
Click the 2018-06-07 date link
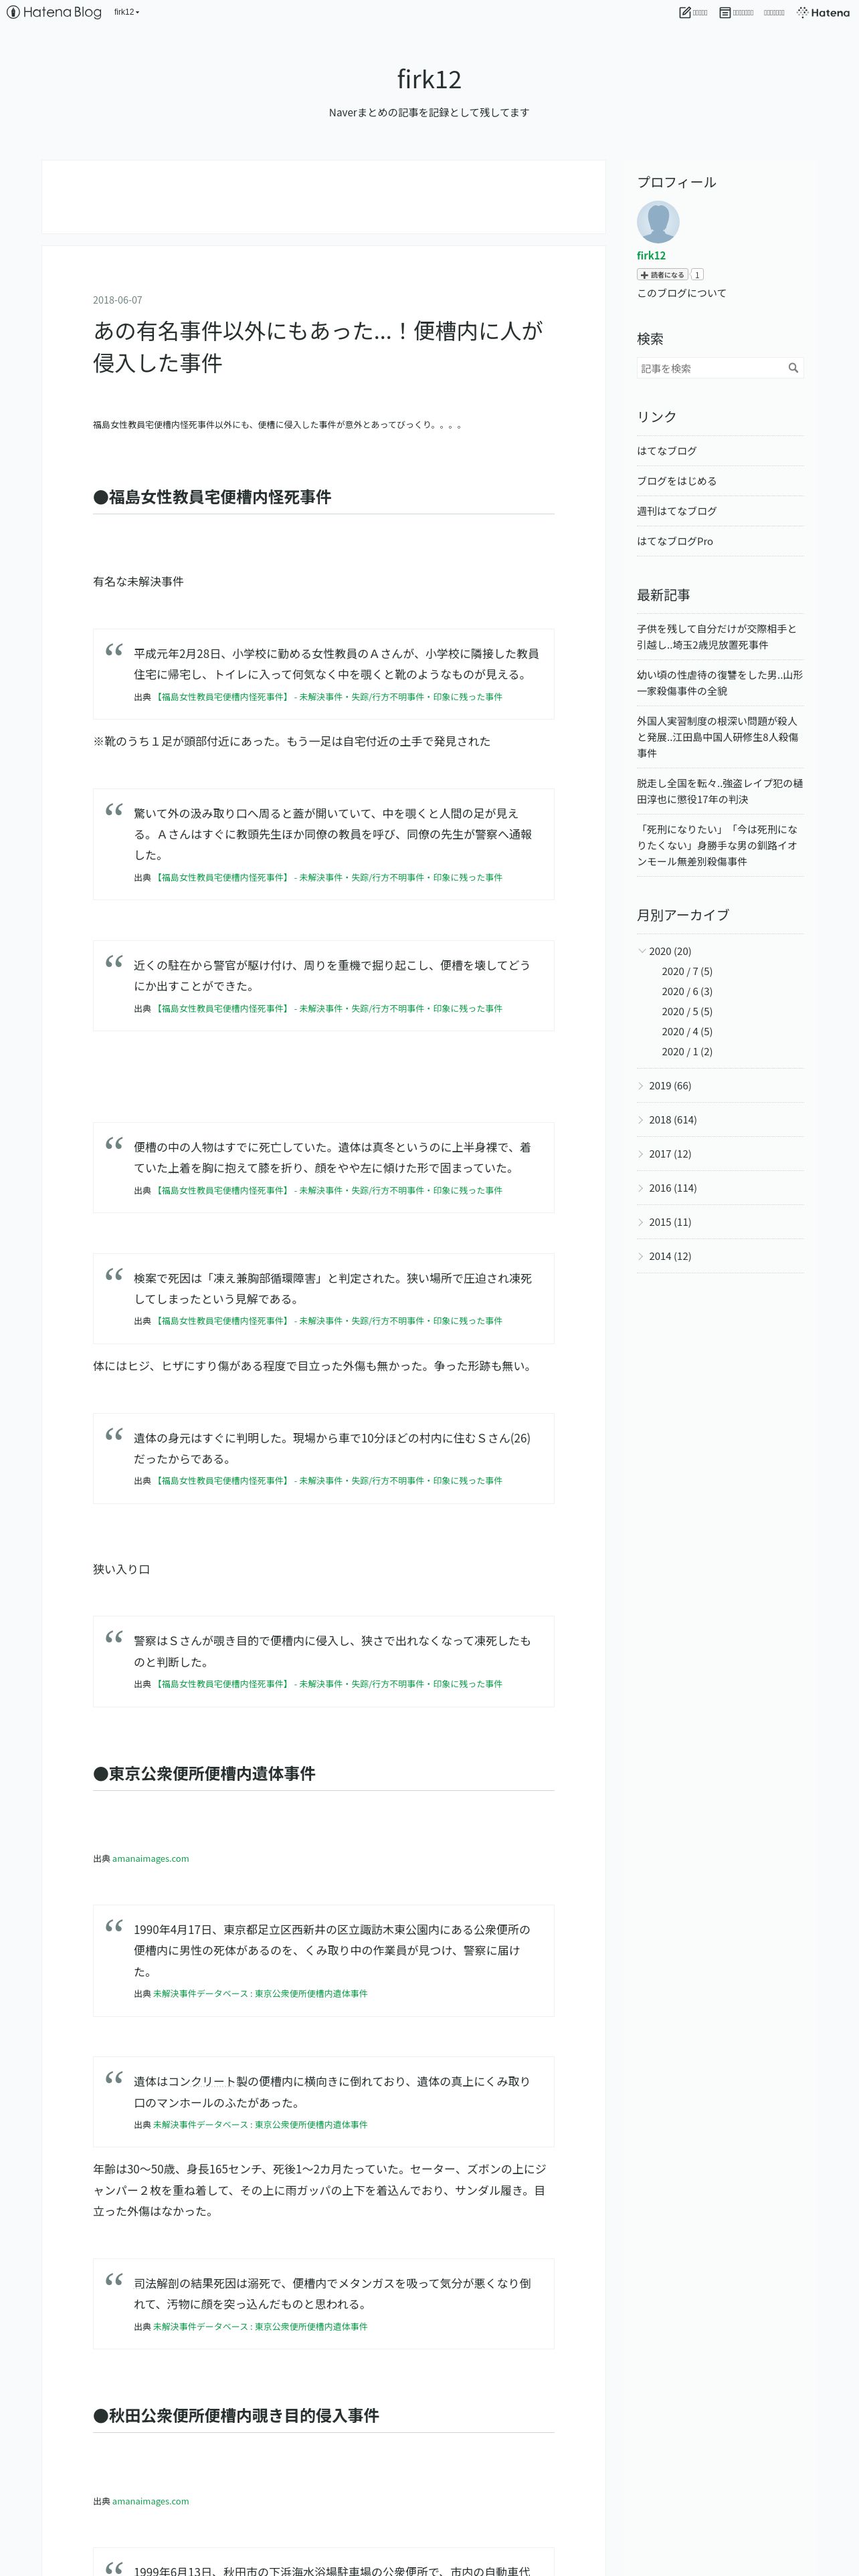pos(118,300)
